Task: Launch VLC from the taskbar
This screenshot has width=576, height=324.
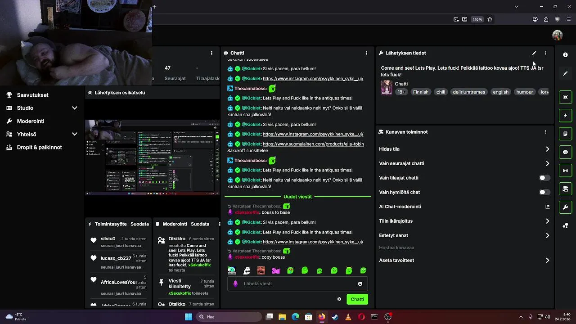Action: (348, 317)
